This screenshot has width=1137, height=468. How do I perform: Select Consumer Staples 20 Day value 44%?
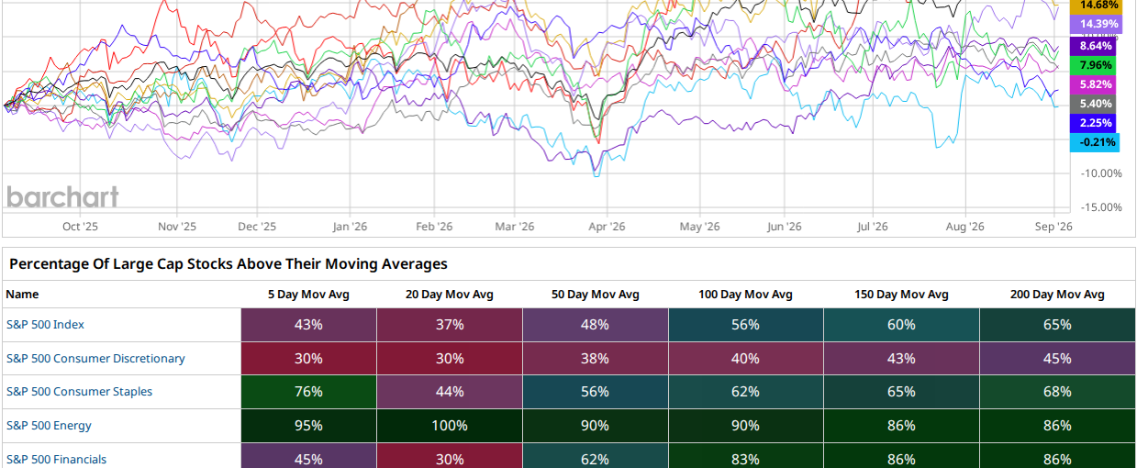click(450, 392)
